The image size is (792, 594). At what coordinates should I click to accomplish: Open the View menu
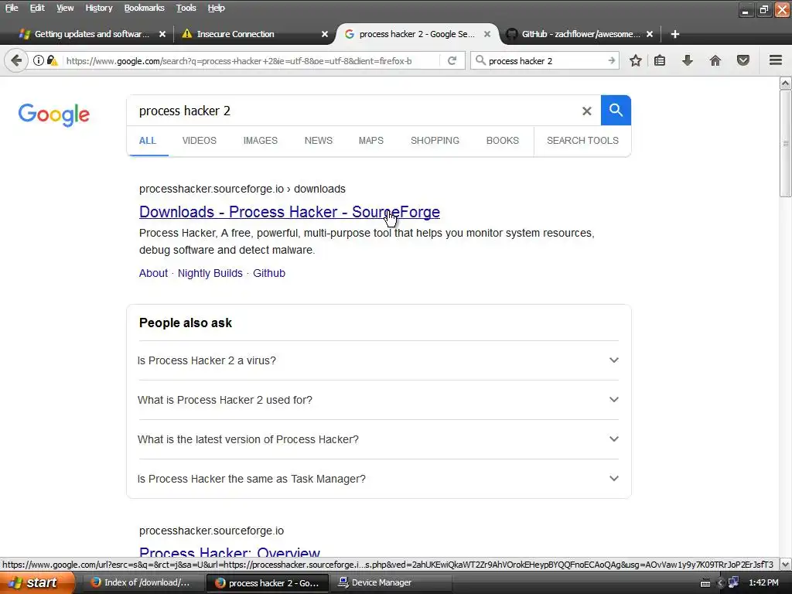point(65,8)
